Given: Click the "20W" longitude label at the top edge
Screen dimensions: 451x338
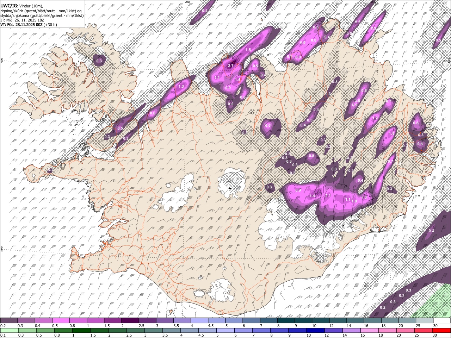Looking at the screenshot, I should click(187, 2).
